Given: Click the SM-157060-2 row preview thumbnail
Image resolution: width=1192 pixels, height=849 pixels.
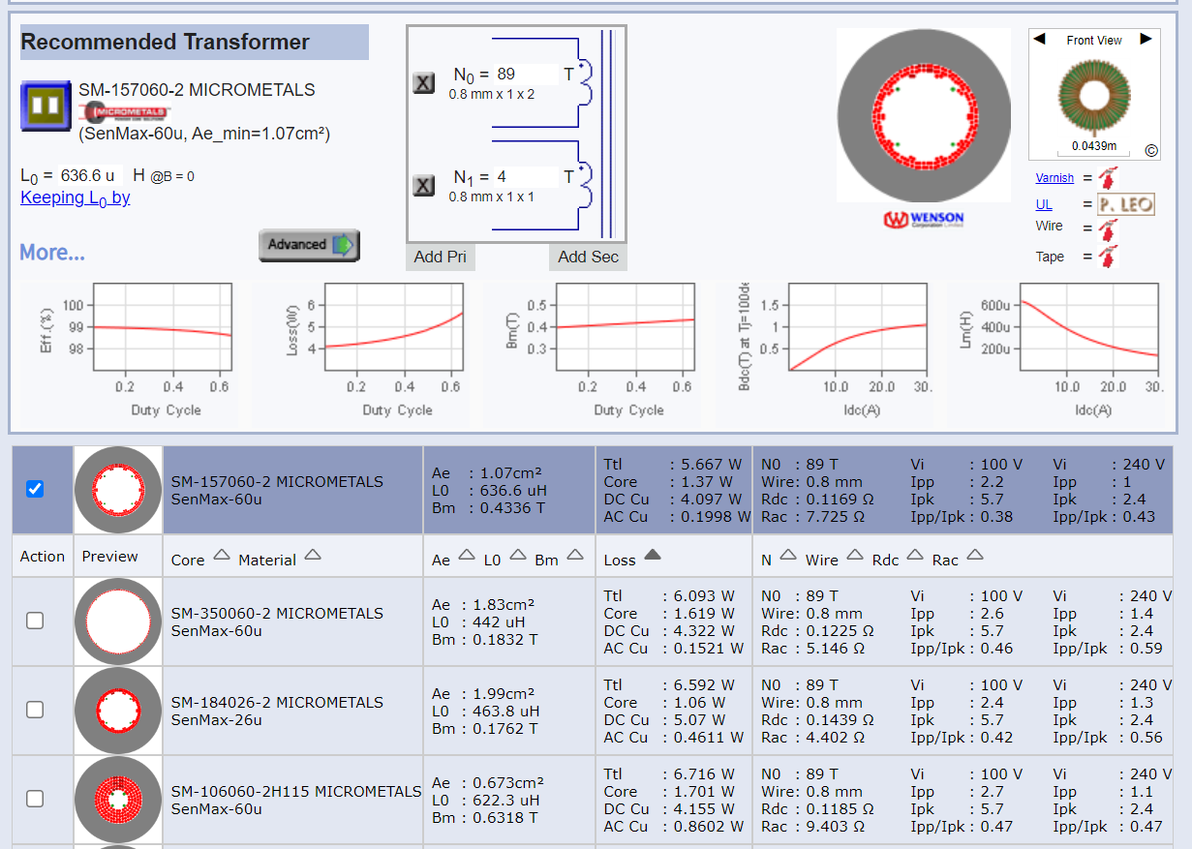Looking at the screenshot, I should (118, 490).
